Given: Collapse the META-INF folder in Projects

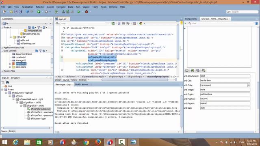Looking at the screenshot, I should coord(11,37).
